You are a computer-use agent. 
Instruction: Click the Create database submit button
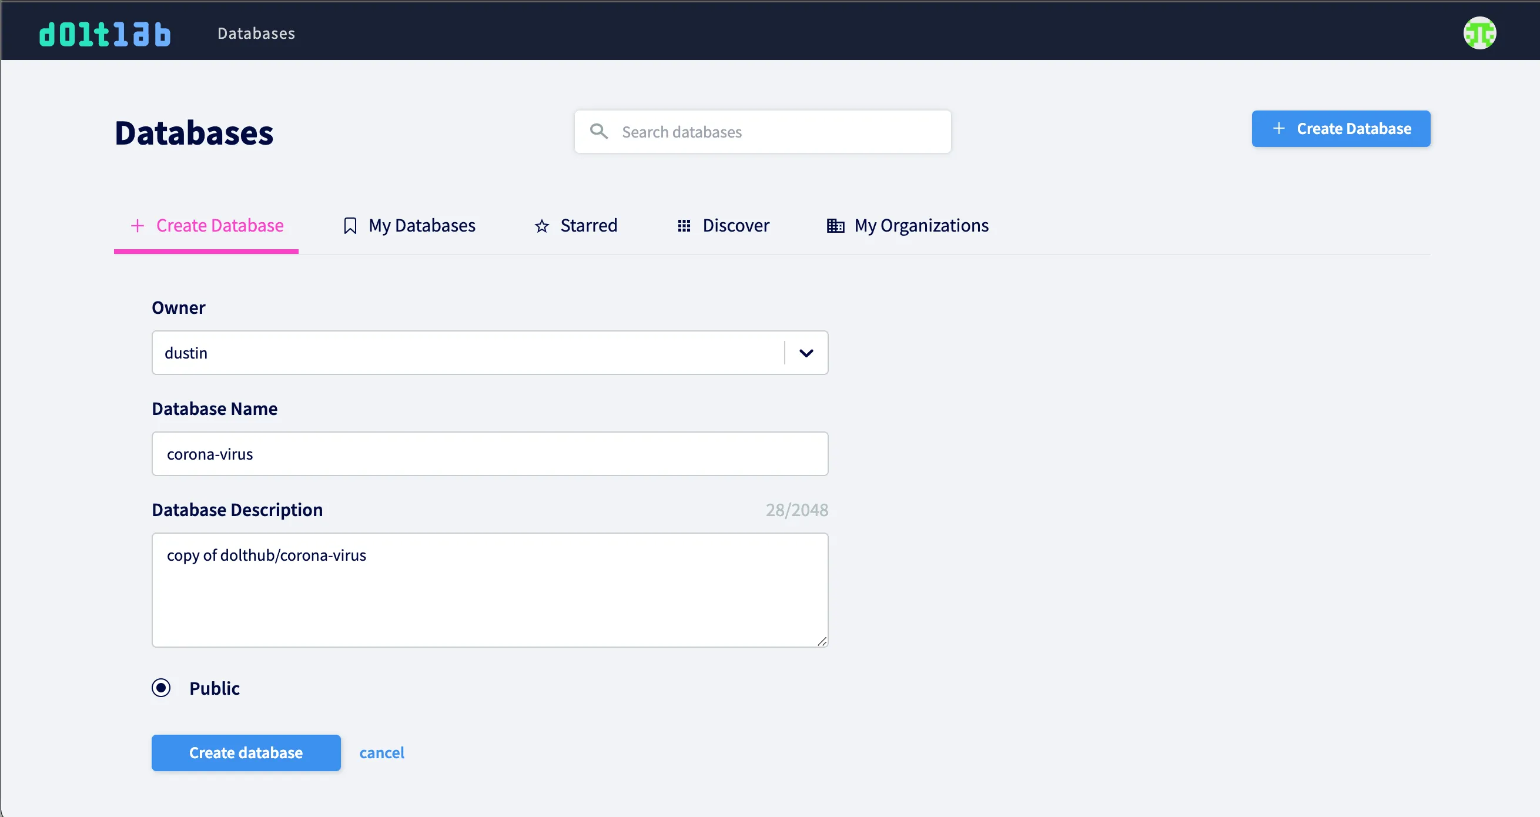(246, 752)
